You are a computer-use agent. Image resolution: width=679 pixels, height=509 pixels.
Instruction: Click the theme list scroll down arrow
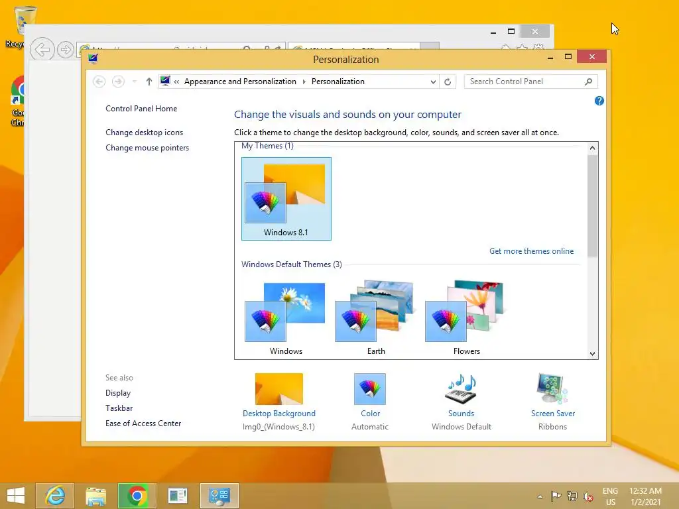pyautogui.click(x=592, y=354)
